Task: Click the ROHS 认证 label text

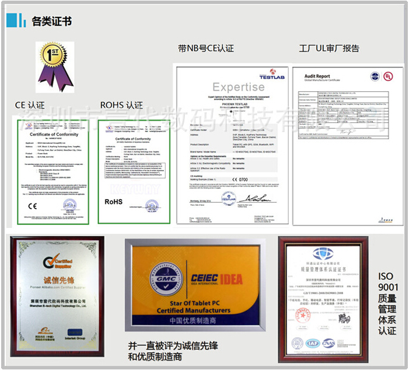Action: (x=121, y=105)
